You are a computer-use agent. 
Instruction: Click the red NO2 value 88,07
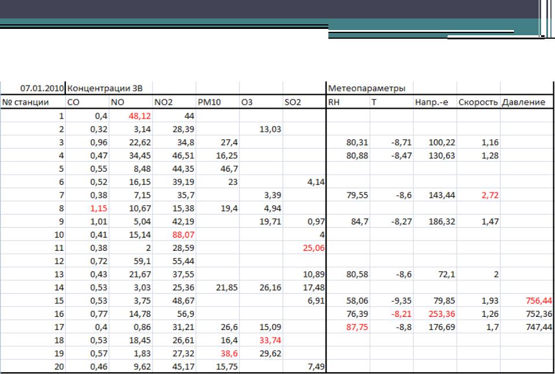pos(183,235)
